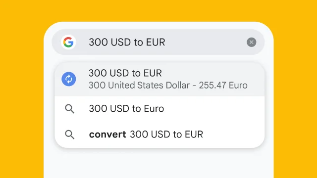The width and height of the screenshot is (317, 178).
Task: Select the highlighted '300 USD to EUR' suggestion title
Action: tap(125, 73)
